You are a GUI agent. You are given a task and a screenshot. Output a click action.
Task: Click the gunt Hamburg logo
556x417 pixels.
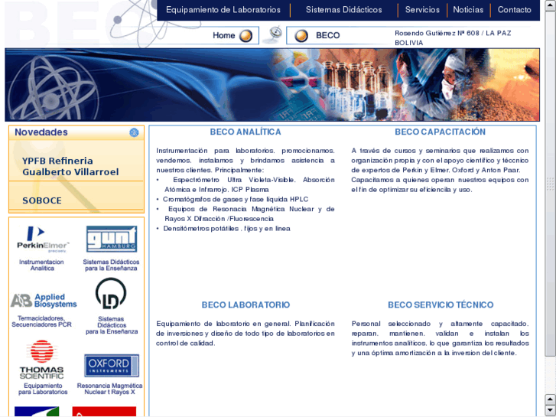point(112,239)
